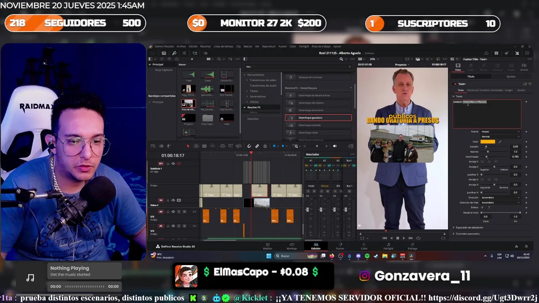The height and width of the screenshot is (303, 539).
Task: Toggle timeline snapping magnet icon
Action: [x=249, y=146]
